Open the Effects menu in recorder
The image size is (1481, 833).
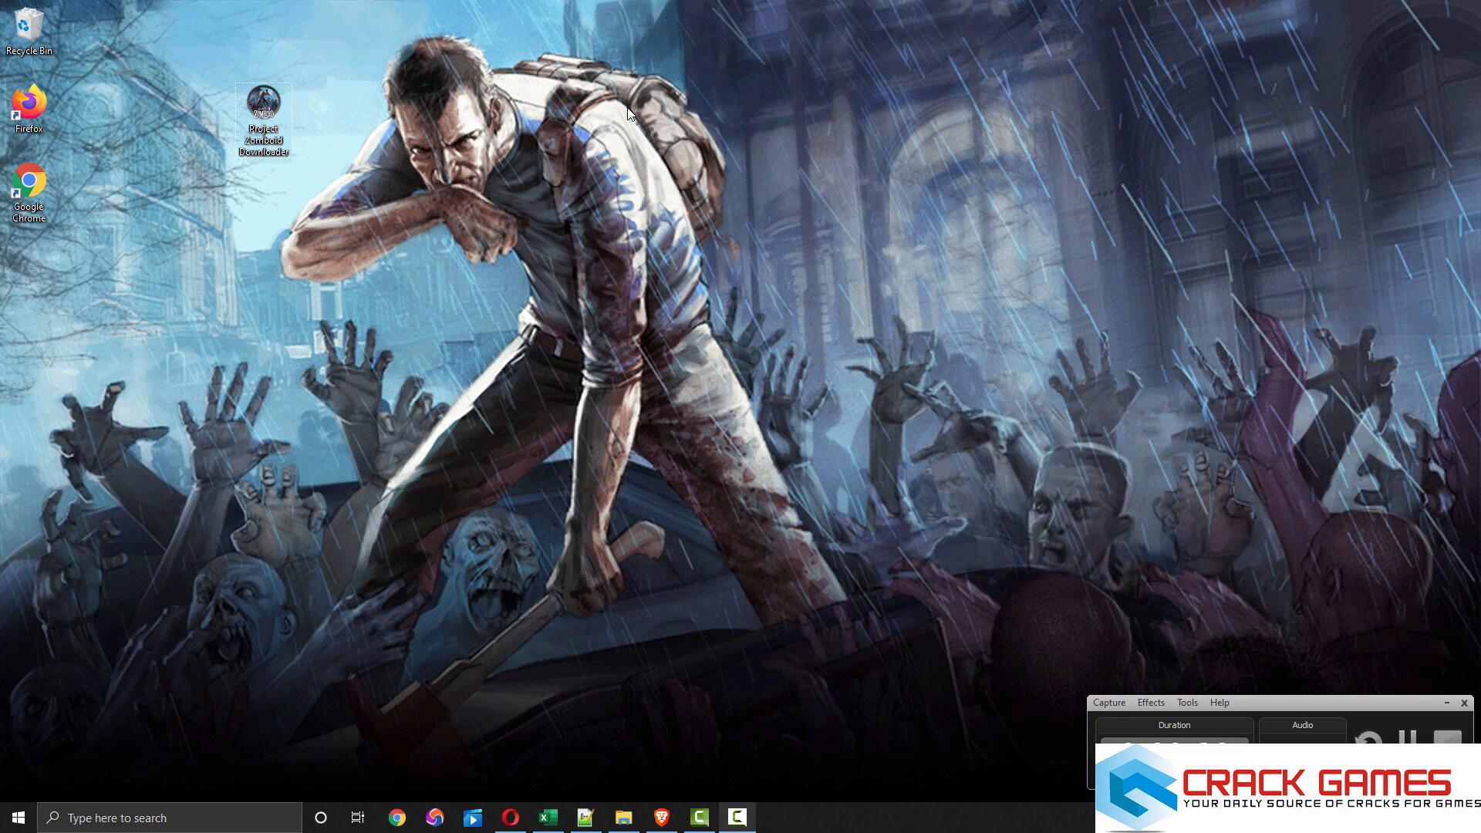click(1150, 703)
